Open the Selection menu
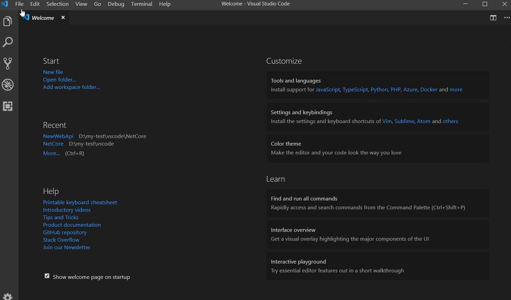The image size is (511, 300). coord(57,4)
